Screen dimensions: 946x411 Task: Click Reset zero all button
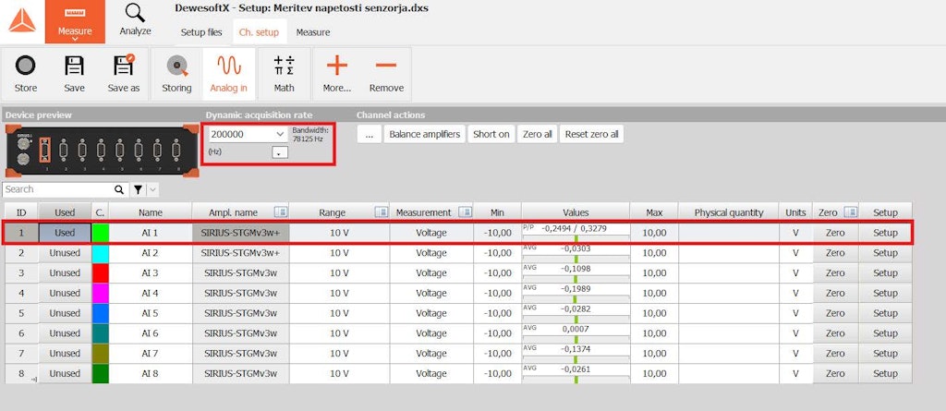click(591, 134)
